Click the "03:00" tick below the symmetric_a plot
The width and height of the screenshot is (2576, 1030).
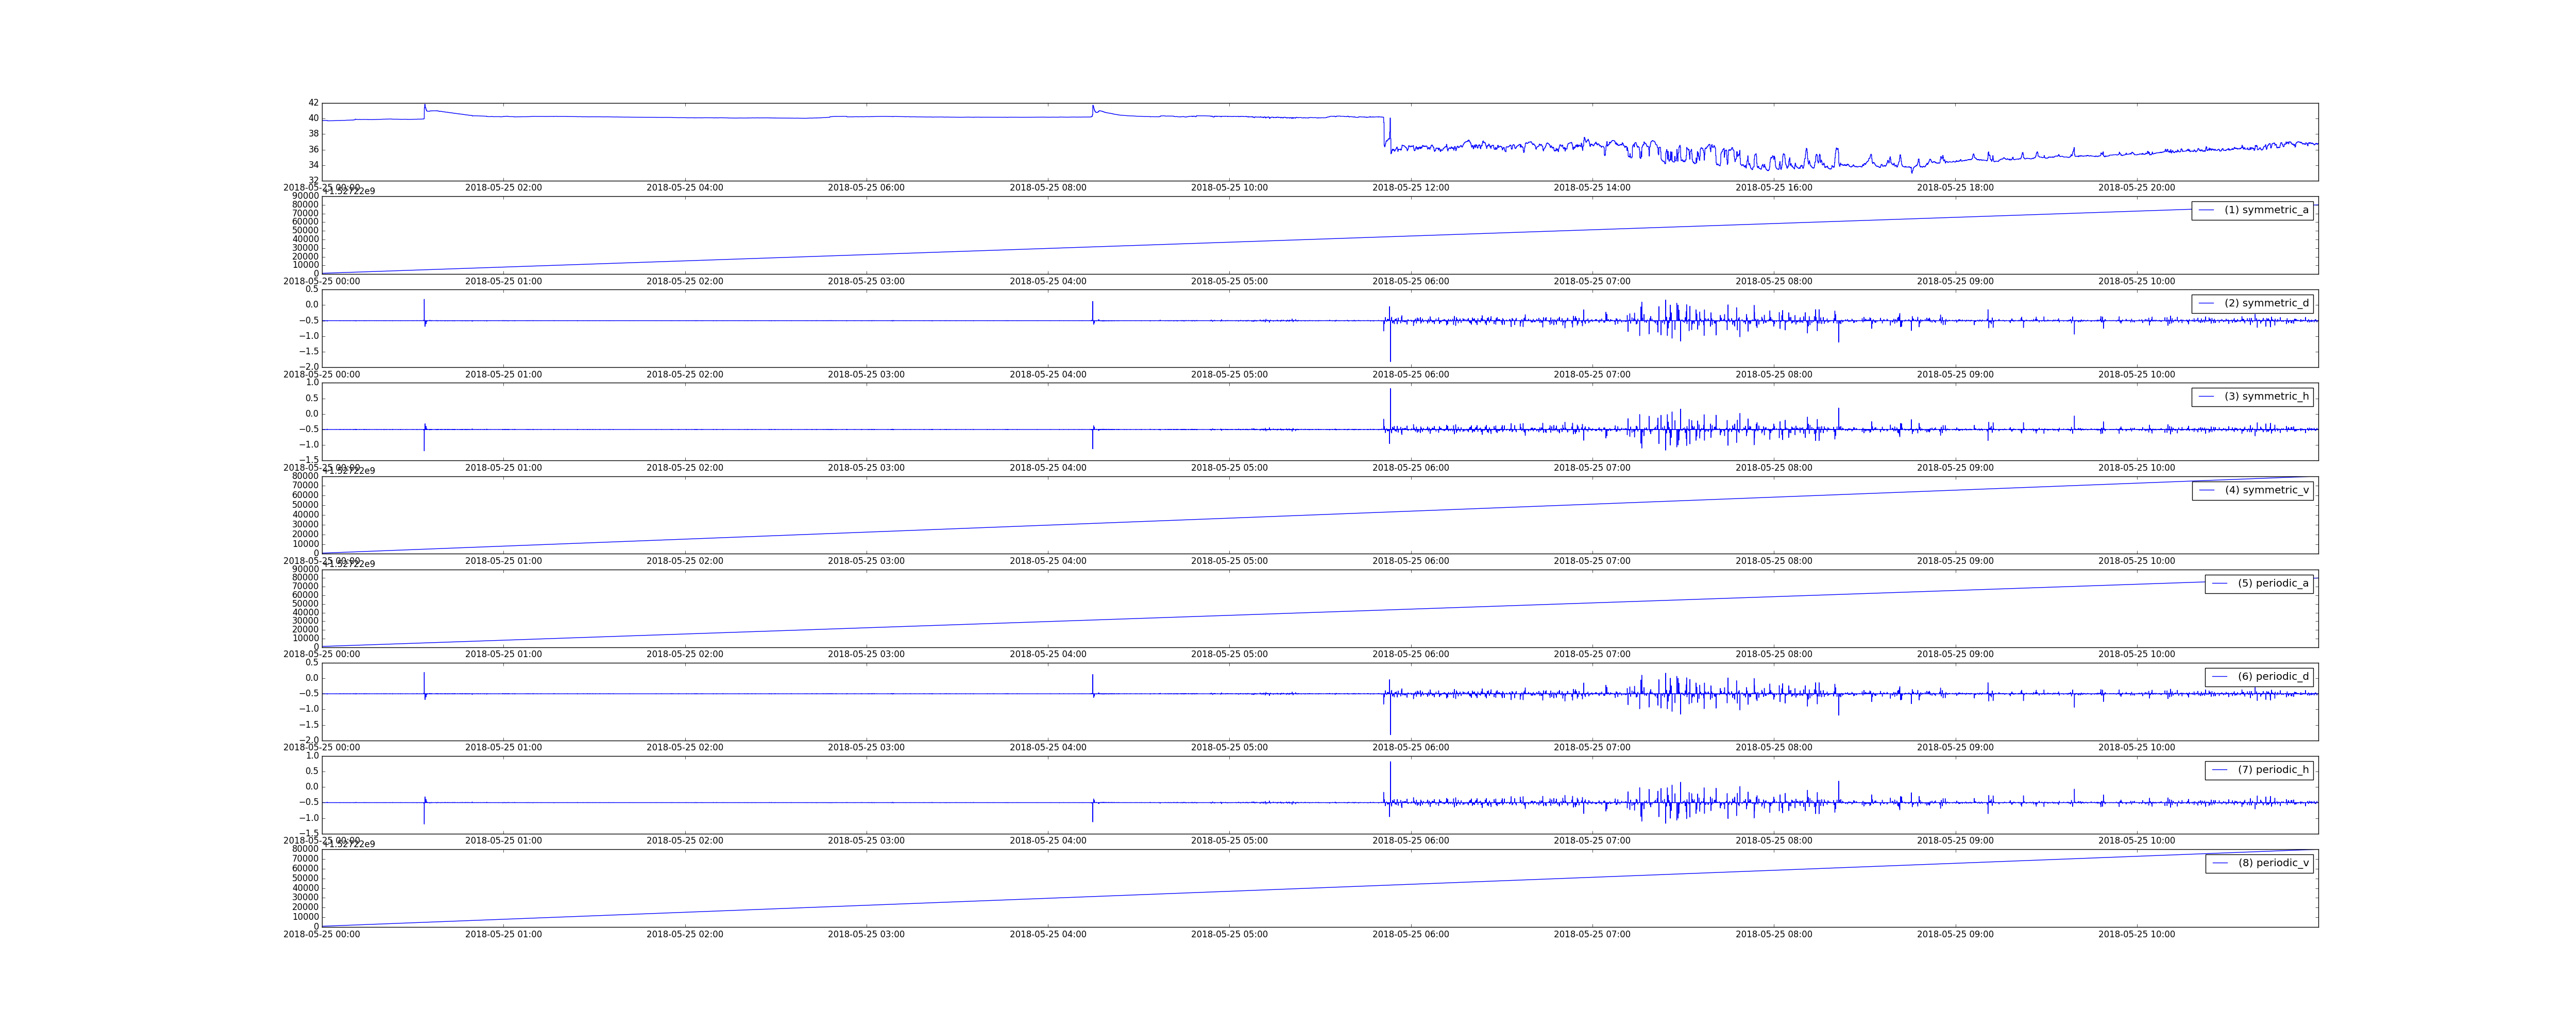pos(866,282)
